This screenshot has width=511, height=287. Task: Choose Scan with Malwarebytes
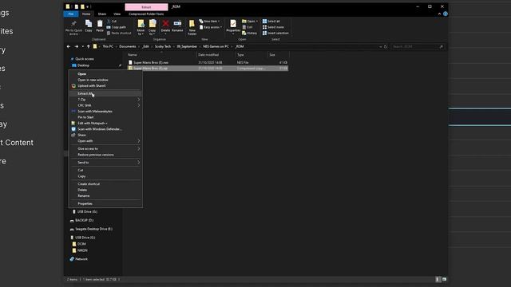coord(105,112)
